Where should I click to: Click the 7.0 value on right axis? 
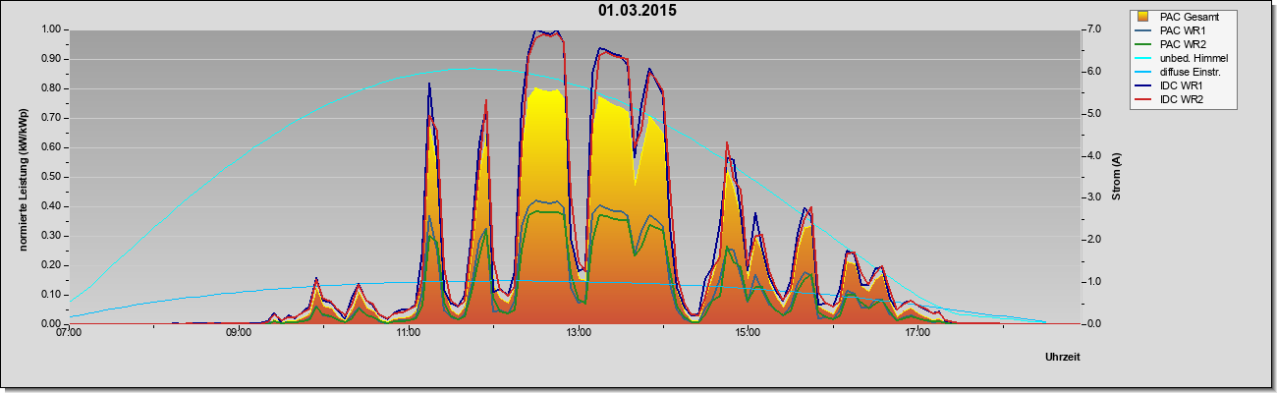pos(1092,28)
